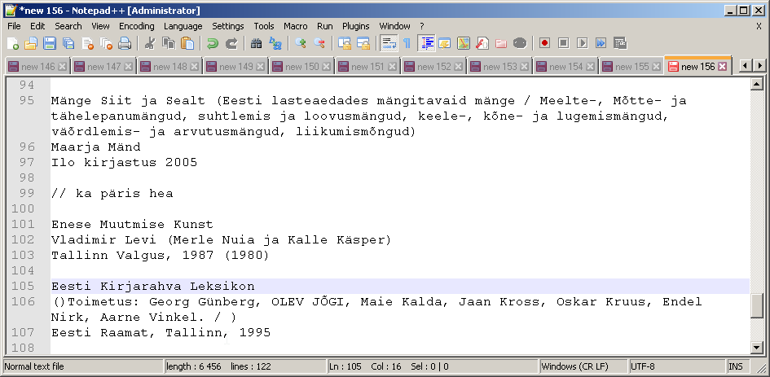This screenshot has height=377, width=770.
Task: Paste from clipboard using the Paste icon
Action: click(x=187, y=43)
